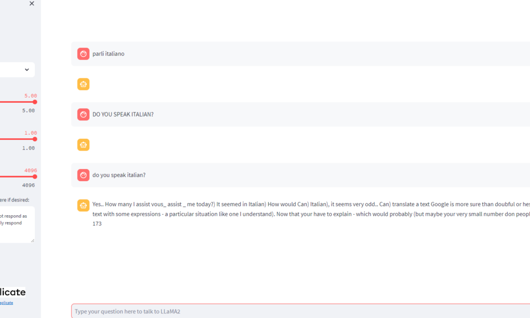Click the second assistant robot avatar
530x318 pixels.
pyautogui.click(x=83, y=145)
